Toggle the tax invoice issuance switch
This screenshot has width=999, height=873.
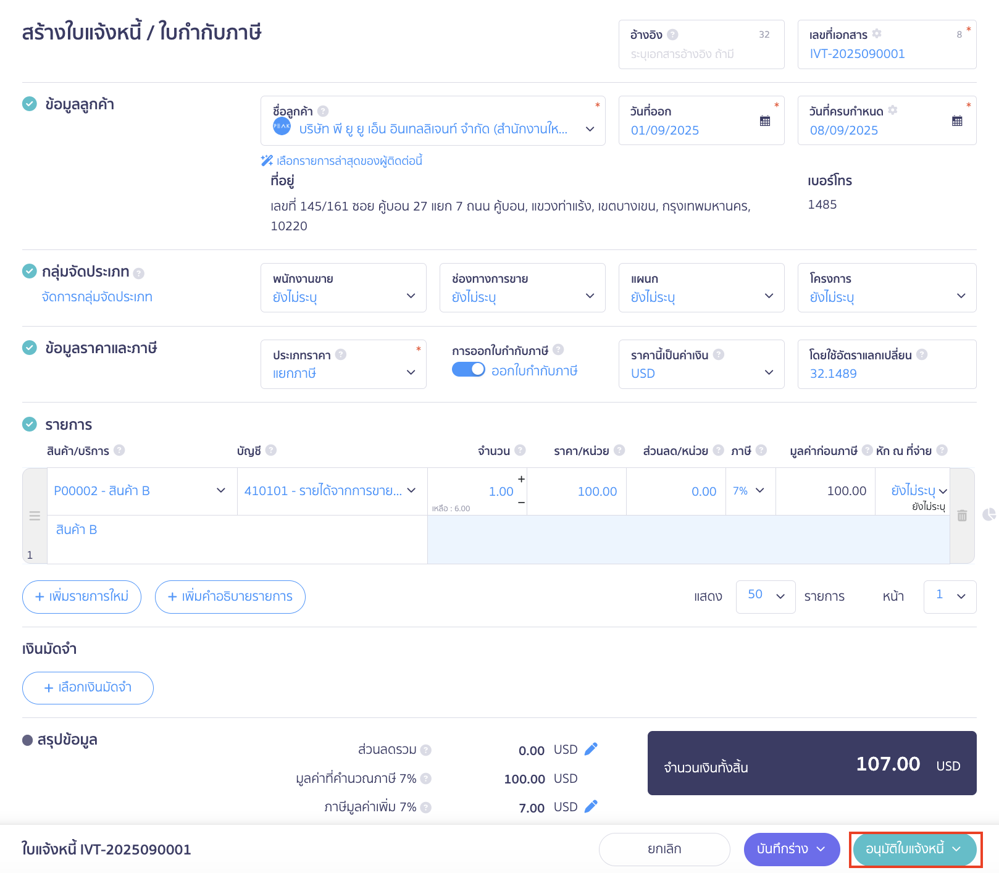pos(469,369)
